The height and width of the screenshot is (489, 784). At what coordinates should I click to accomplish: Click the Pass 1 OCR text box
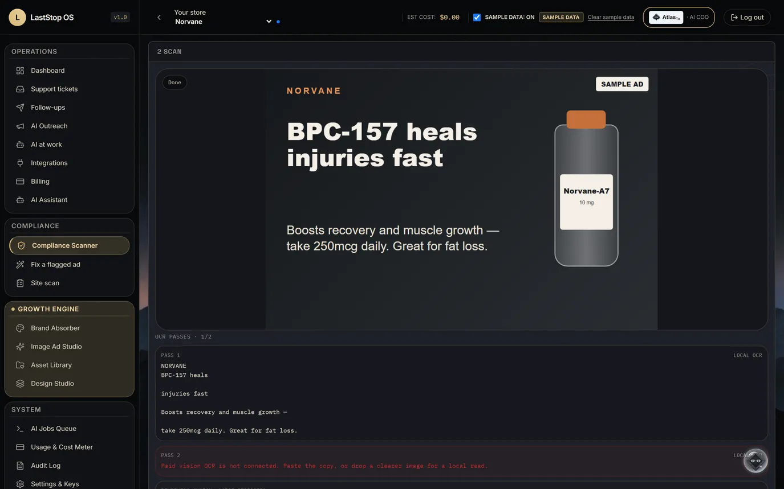[461, 393]
